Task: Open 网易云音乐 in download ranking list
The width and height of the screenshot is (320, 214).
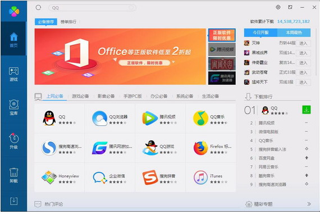Action: click(x=268, y=167)
